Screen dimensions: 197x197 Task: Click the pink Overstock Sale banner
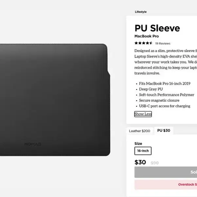pos(166,185)
